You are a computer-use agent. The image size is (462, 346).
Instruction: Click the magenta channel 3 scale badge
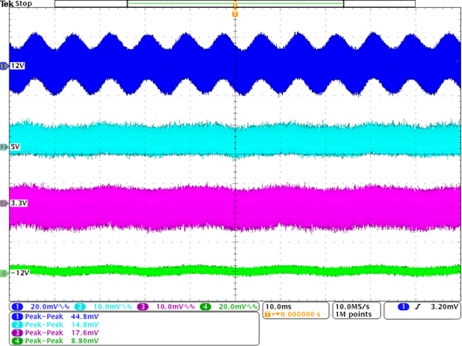pos(142,307)
